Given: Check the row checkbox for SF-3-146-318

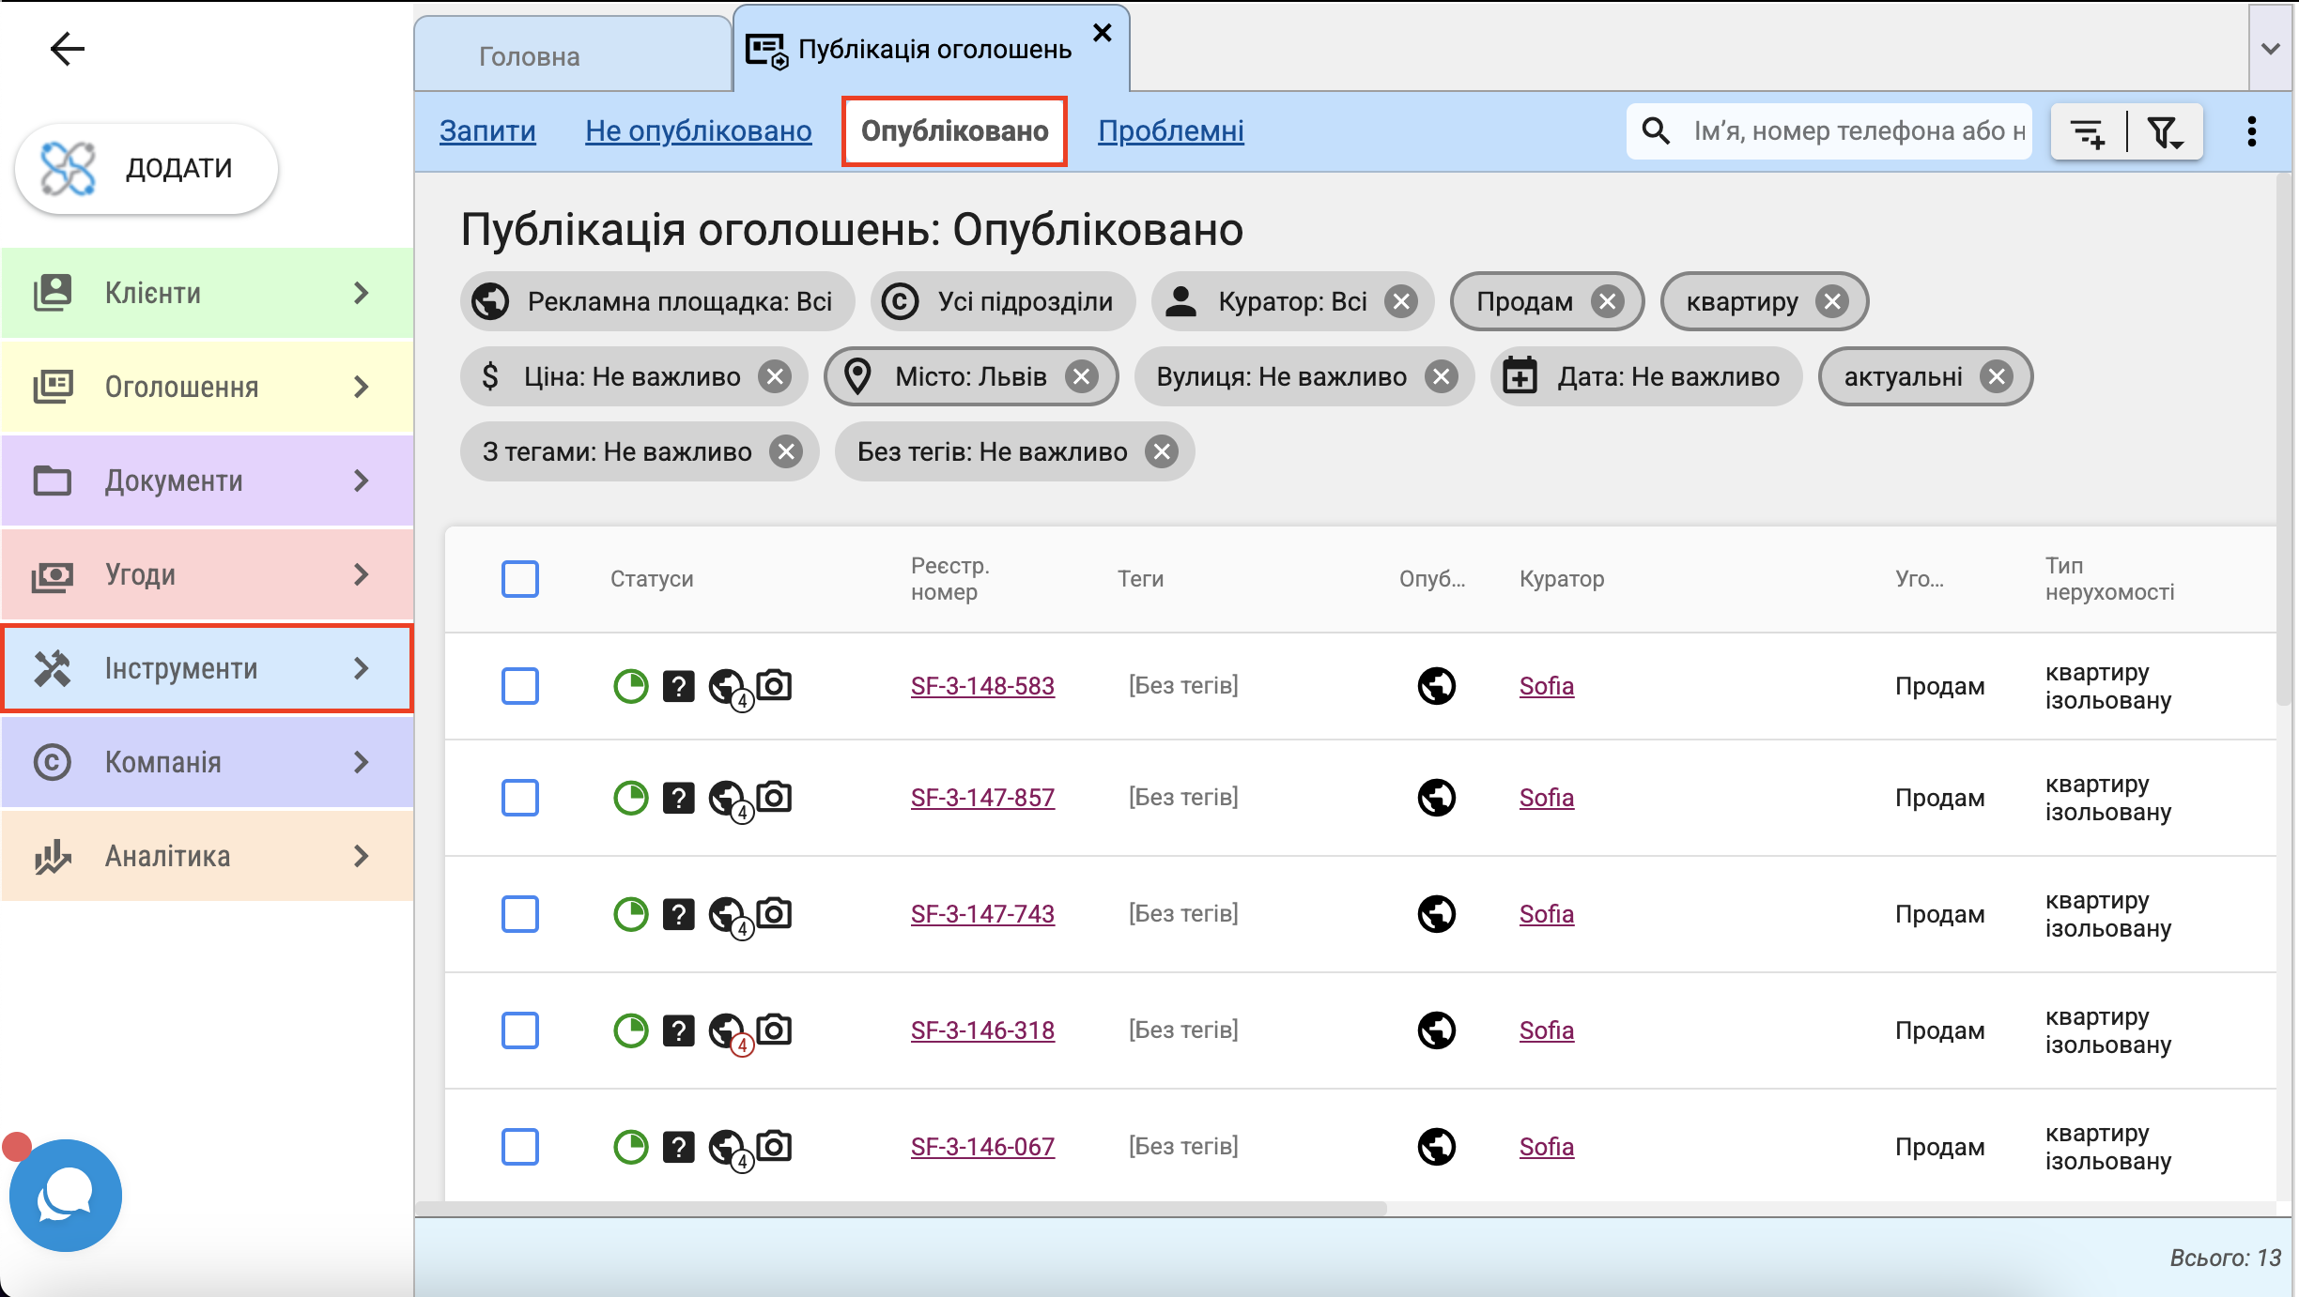Looking at the screenshot, I should [x=519, y=1030].
